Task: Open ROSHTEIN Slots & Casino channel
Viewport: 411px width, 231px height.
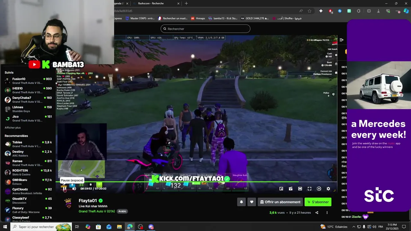Action: (x=28, y=173)
